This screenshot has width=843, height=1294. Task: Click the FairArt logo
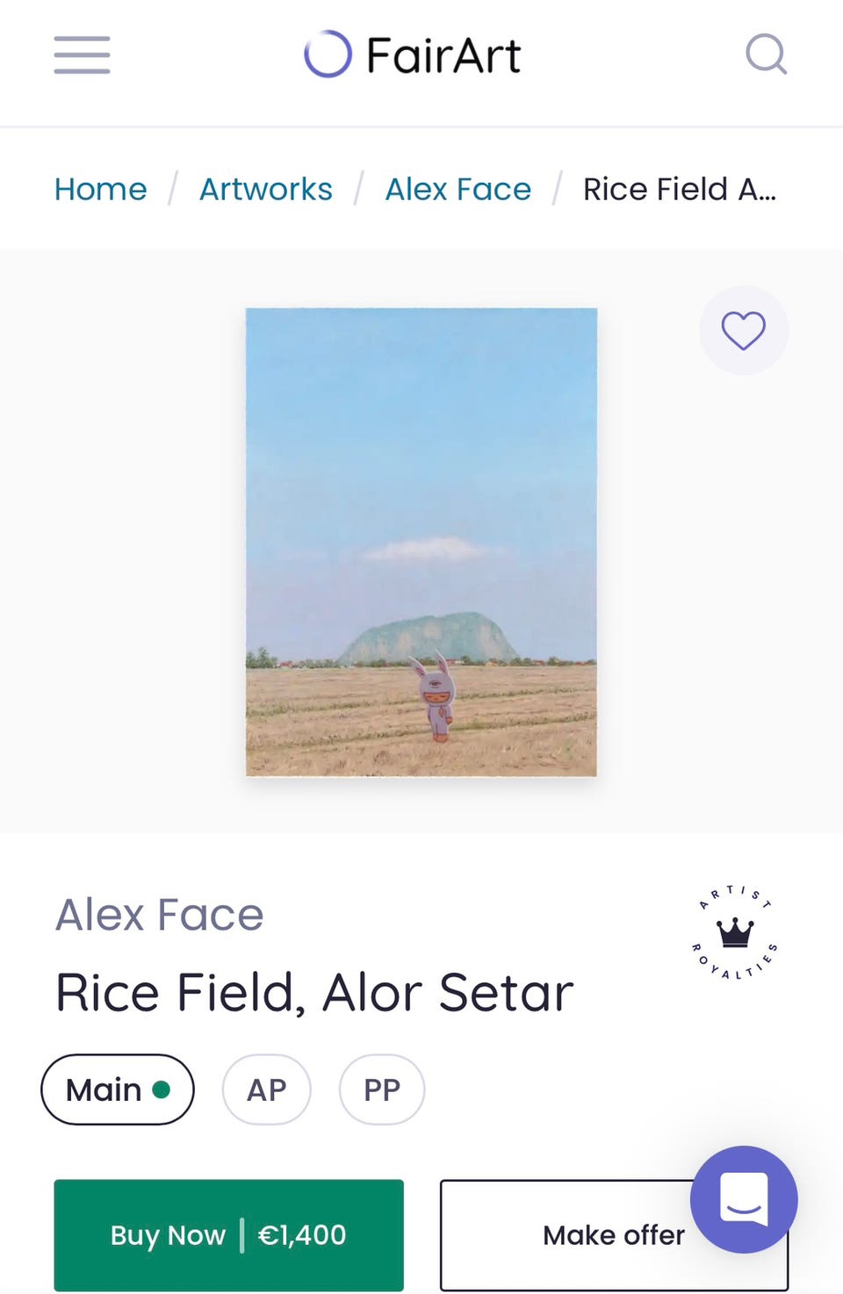pyautogui.click(x=328, y=54)
